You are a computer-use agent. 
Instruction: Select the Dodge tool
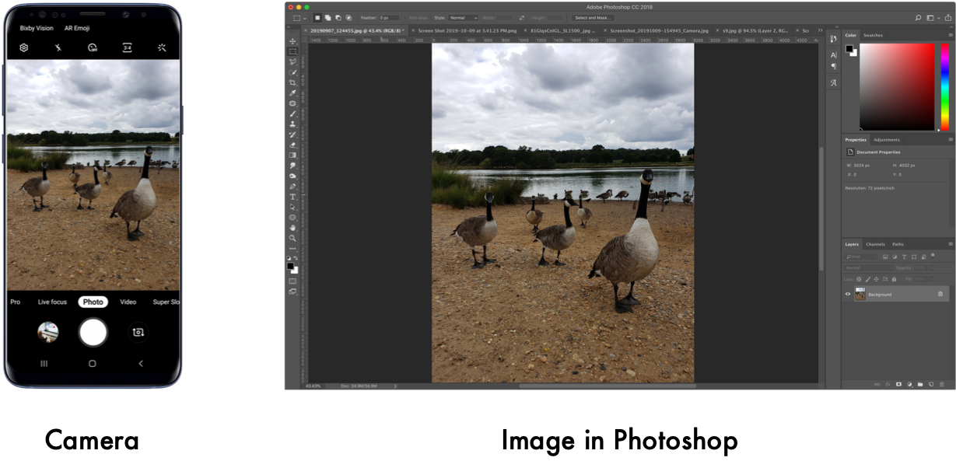click(x=292, y=176)
